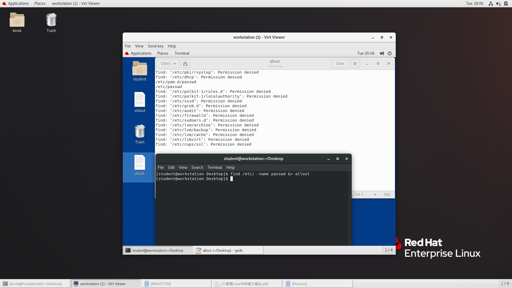
Task: Open the gedit hamburger menu
Action: click(x=355, y=63)
